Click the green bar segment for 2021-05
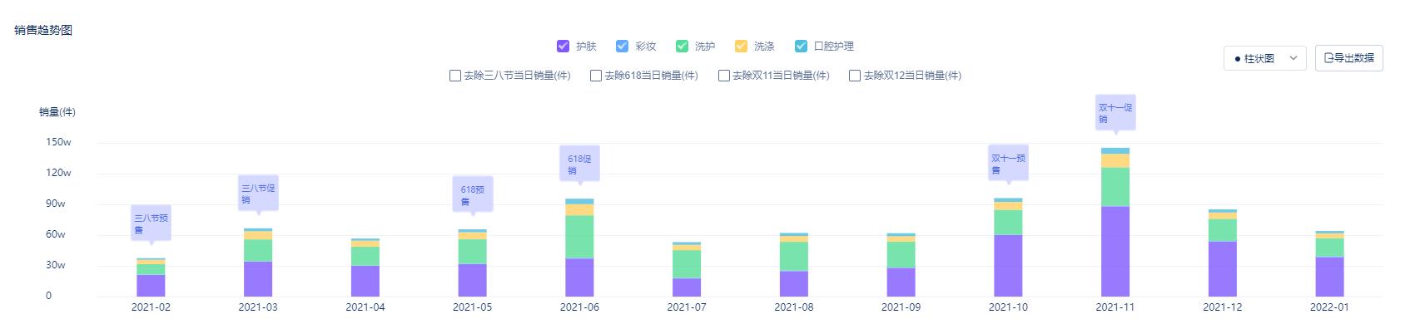The height and width of the screenshot is (324, 1425). (473, 252)
